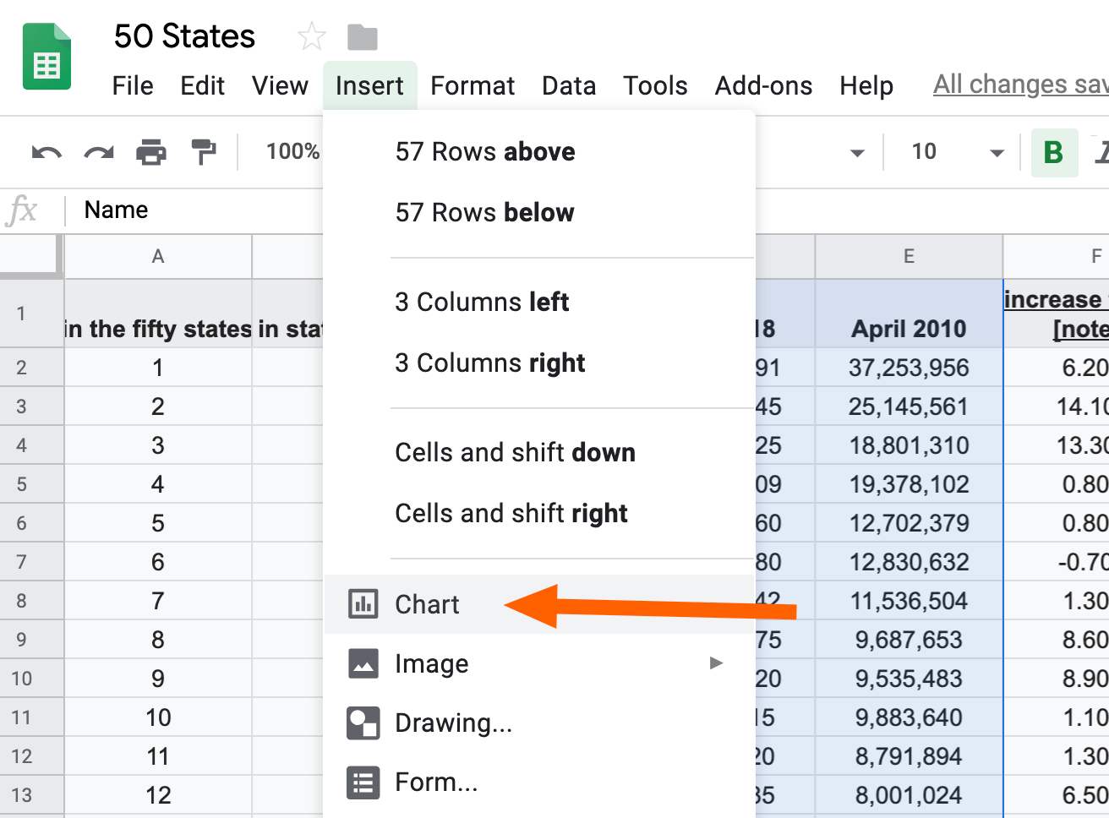Open the font size dropdown

click(997, 153)
